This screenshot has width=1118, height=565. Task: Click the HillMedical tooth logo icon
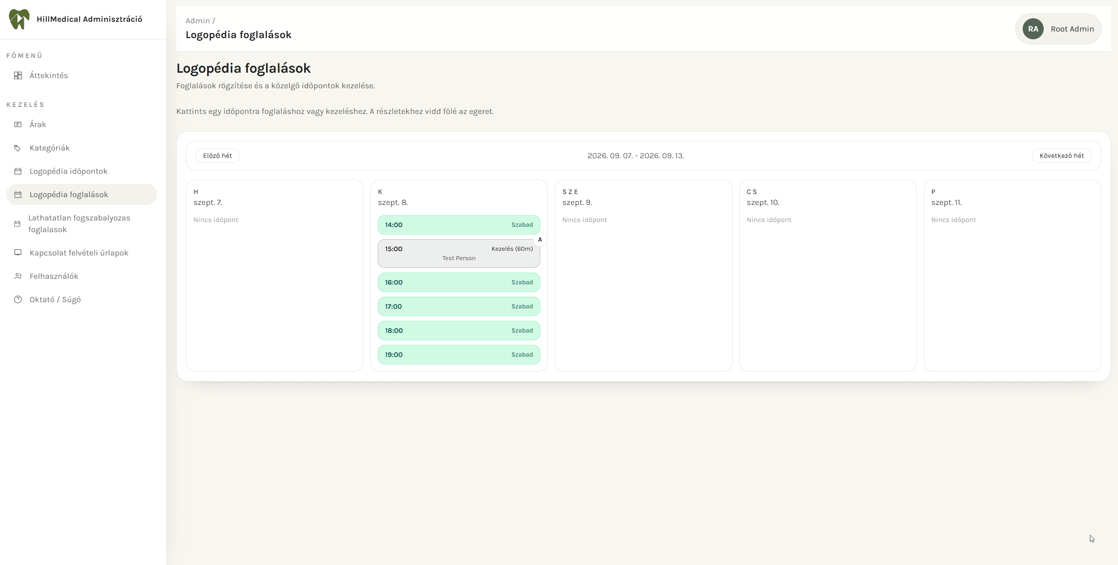(x=19, y=19)
